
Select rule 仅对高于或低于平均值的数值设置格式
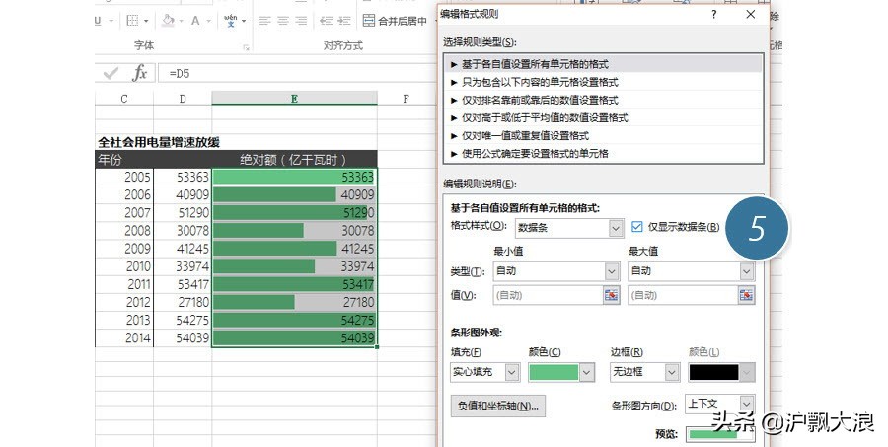(x=603, y=117)
